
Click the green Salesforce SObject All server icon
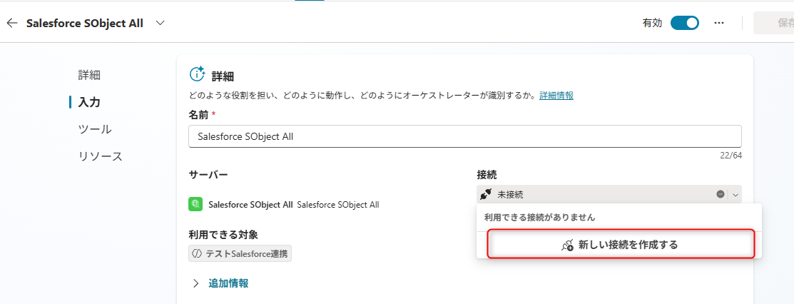tap(195, 204)
